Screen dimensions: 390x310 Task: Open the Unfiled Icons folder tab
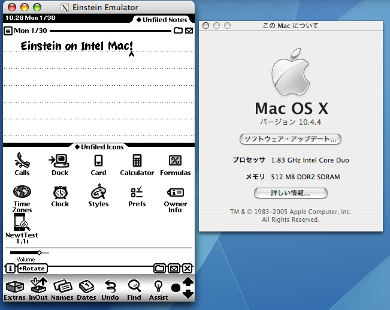[99, 147]
